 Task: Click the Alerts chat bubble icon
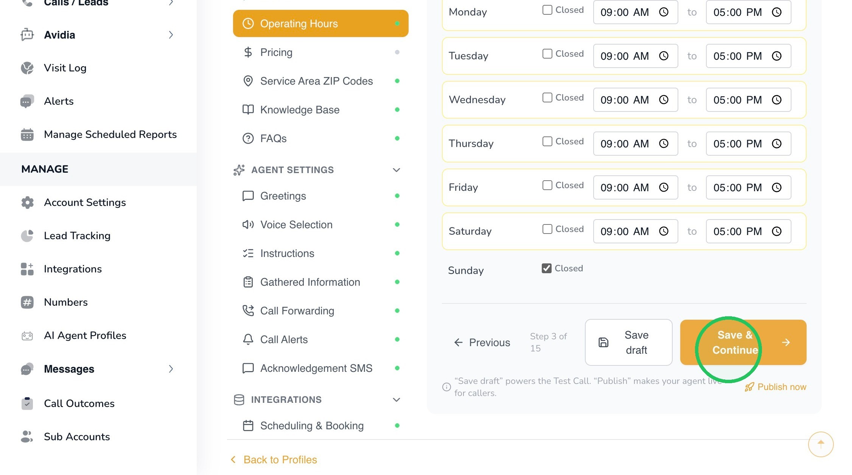(27, 101)
